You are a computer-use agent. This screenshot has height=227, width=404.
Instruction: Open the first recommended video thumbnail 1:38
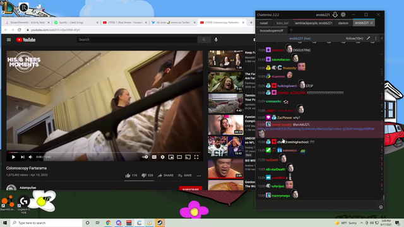click(226, 61)
